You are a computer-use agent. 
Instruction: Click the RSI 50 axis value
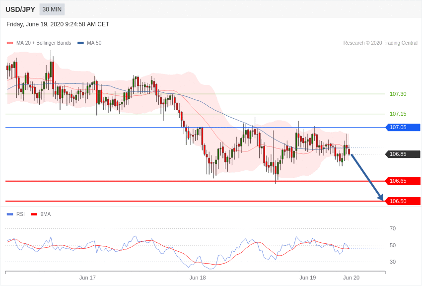[x=393, y=245]
